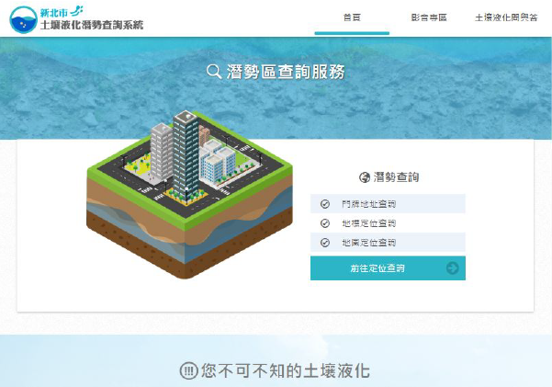Click the checkmark icon beside 地圖定位查詢
The image size is (552, 387).
pyautogui.click(x=325, y=243)
